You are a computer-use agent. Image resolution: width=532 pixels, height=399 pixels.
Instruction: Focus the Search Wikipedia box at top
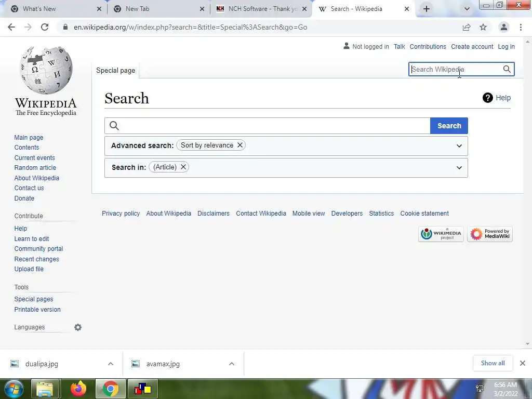point(461,69)
